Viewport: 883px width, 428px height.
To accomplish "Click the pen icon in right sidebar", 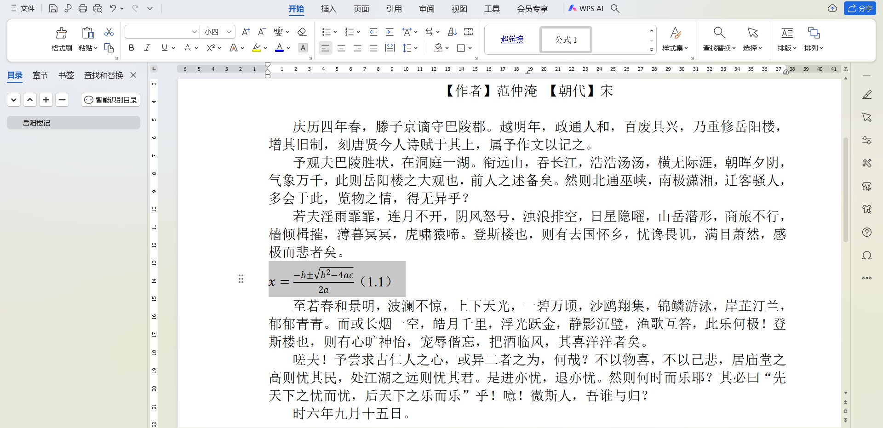I will coord(867,95).
